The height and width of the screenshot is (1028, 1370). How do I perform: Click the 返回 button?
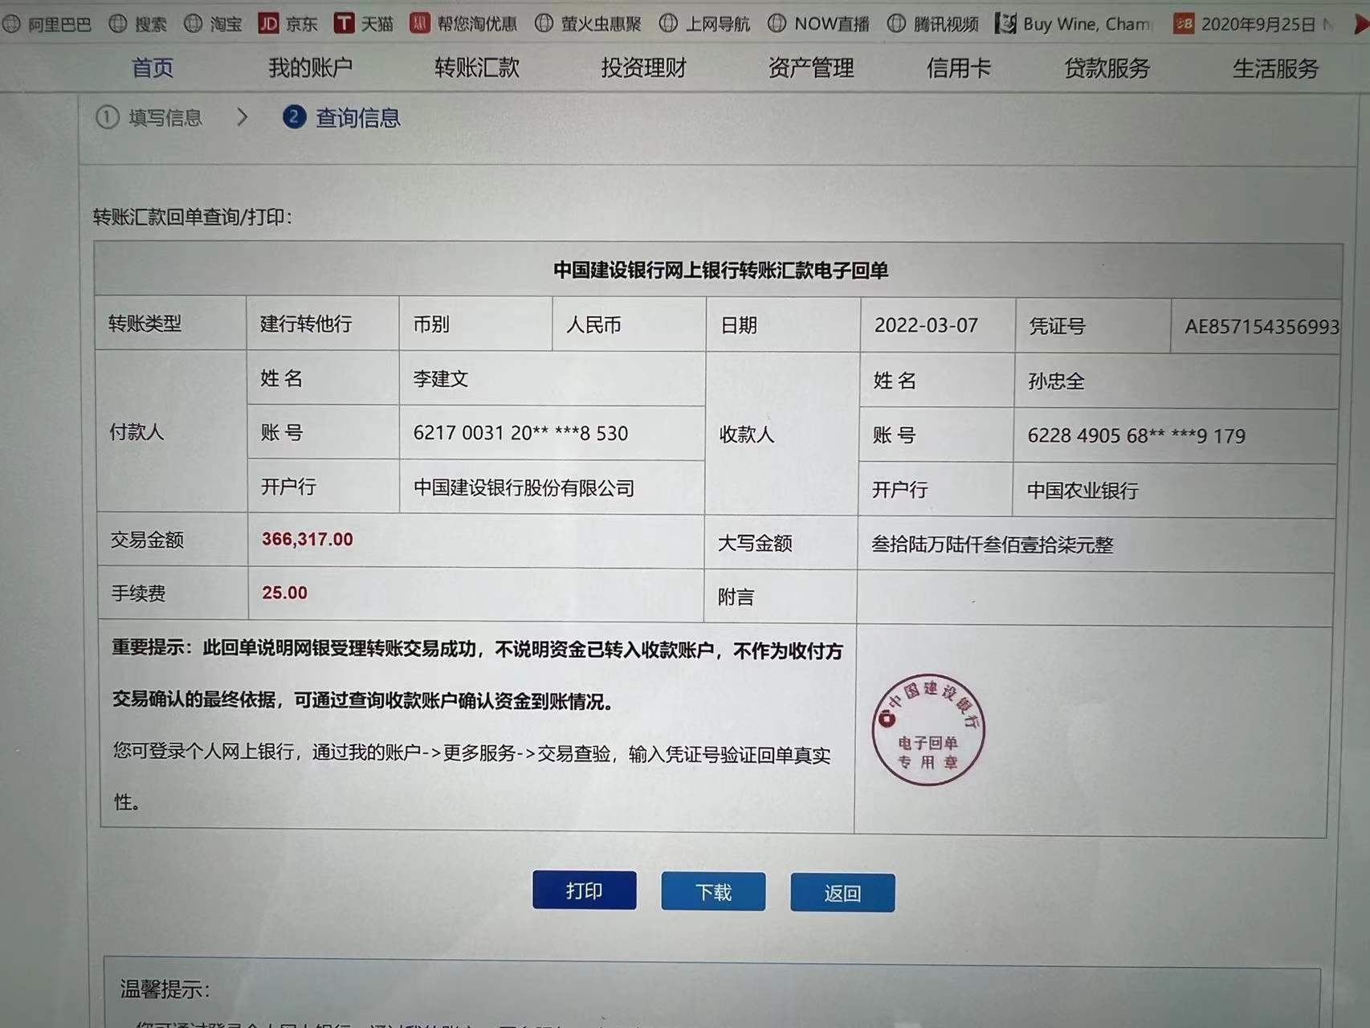(x=842, y=893)
